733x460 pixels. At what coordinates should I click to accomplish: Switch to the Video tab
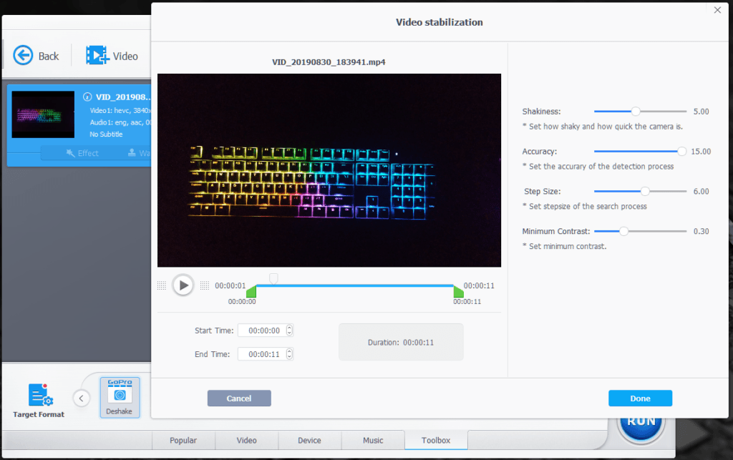(246, 441)
